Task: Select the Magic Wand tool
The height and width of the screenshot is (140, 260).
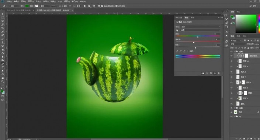Action: pyautogui.click(x=3, y=25)
